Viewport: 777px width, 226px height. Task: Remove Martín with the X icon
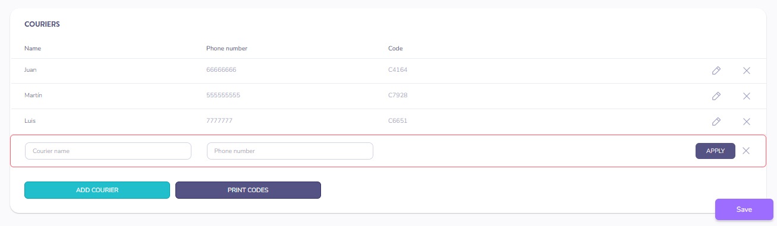point(747,96)
